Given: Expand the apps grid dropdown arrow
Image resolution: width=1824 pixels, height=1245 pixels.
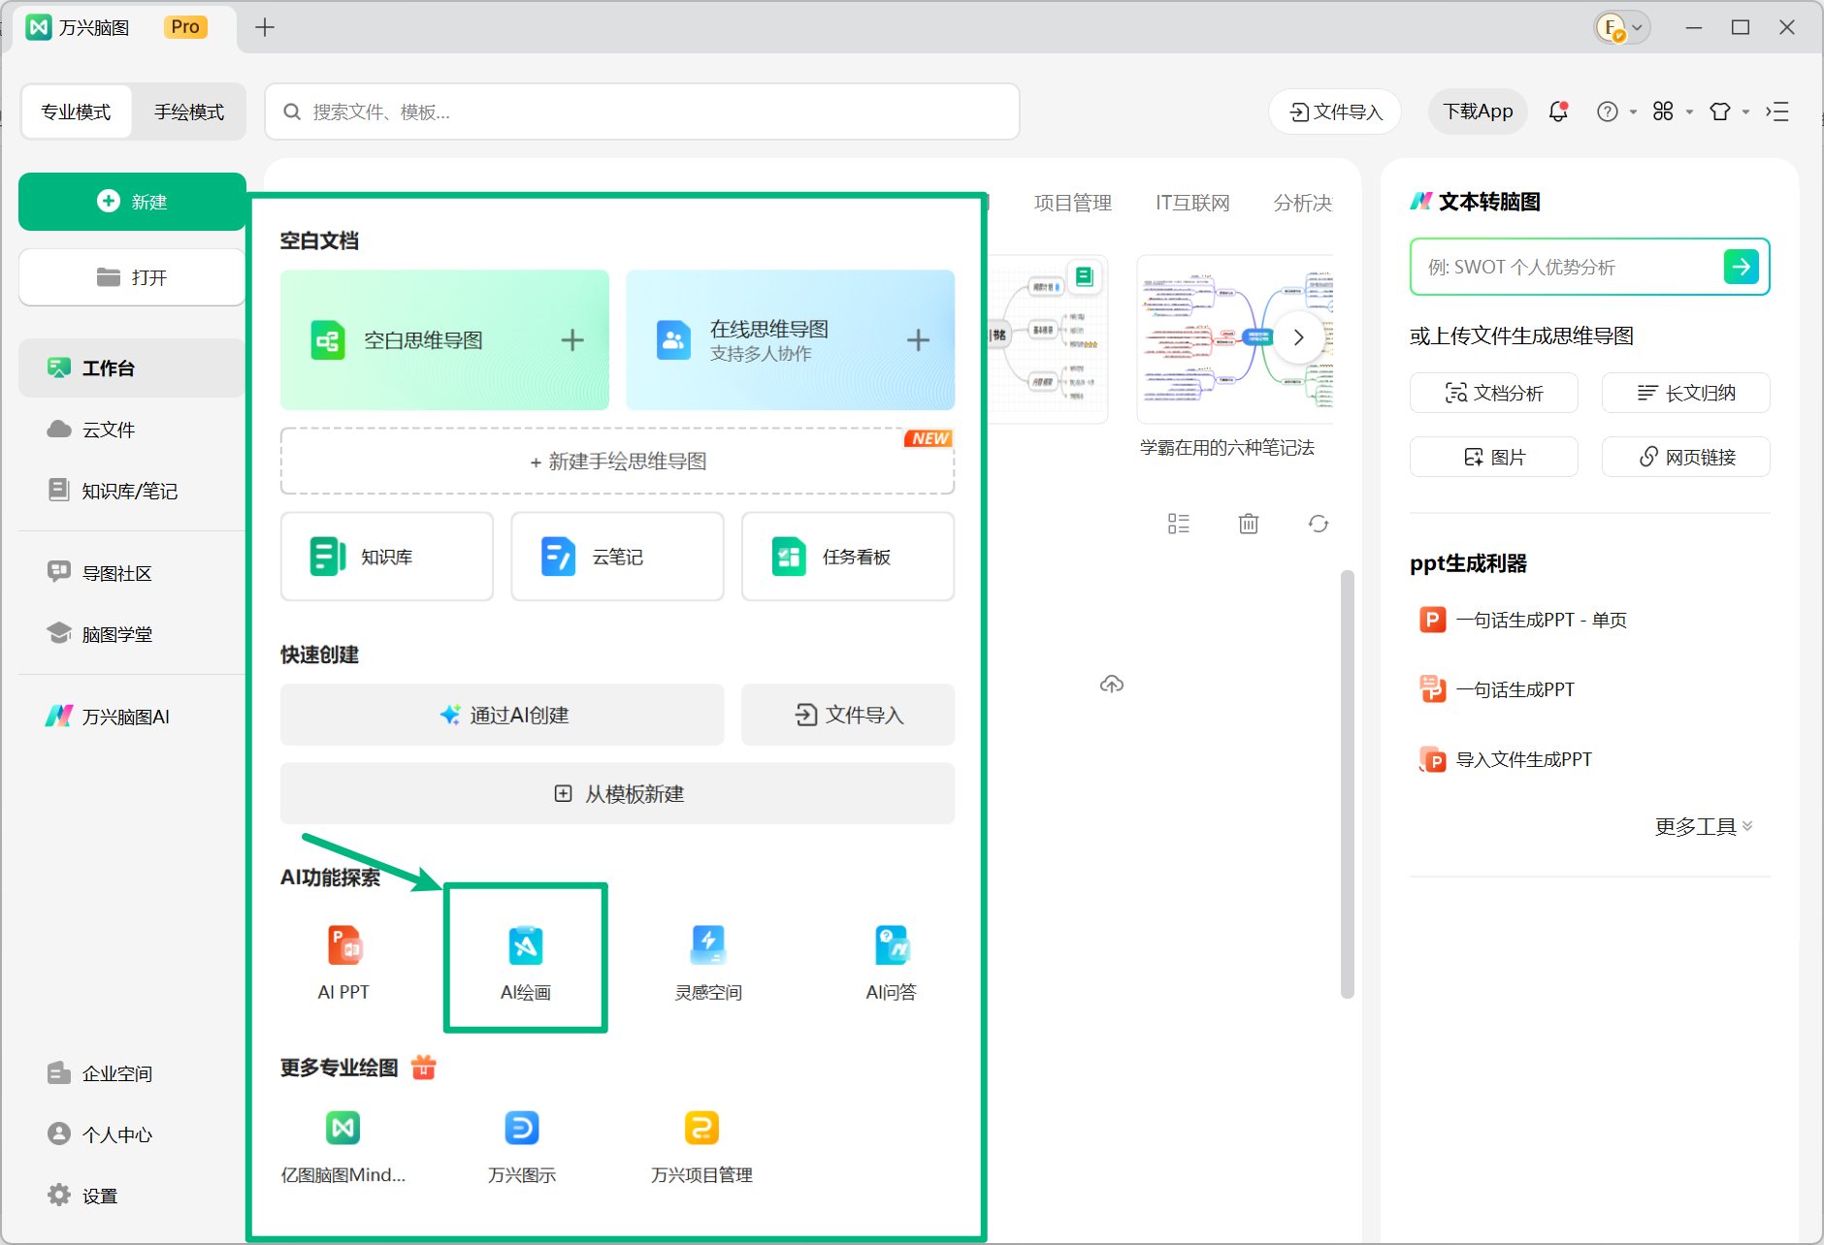Looking at the screenshot, I should (1689, 112).
